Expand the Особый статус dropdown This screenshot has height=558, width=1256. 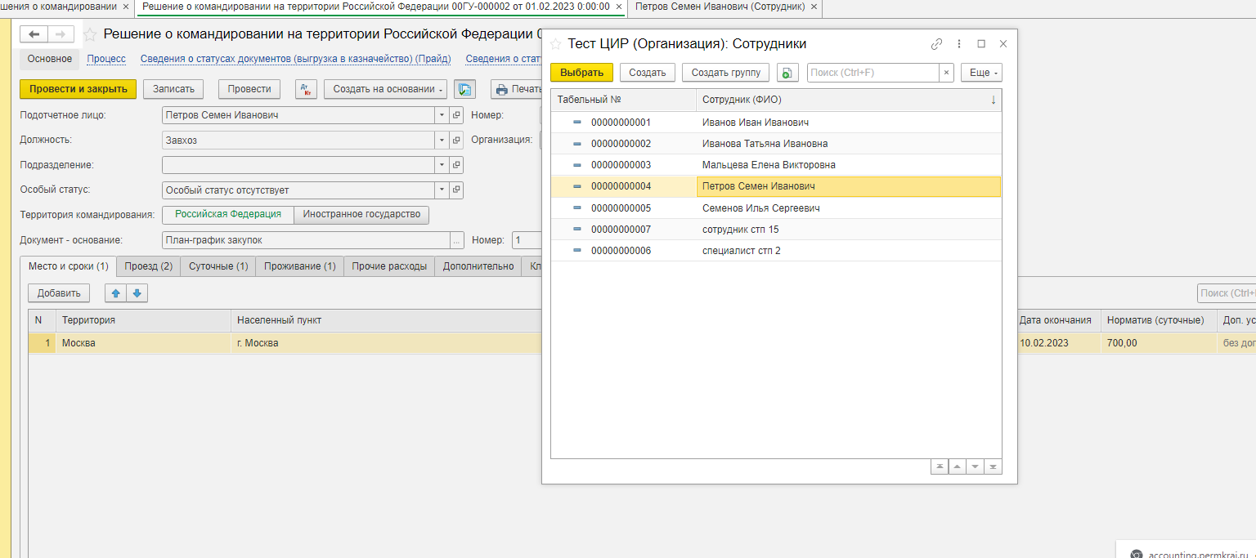click(x=442, y=190)
